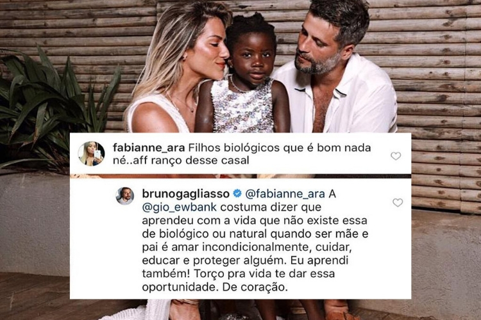Click 'Torço pra vida te dar essa'
Screen dimensions: 481x320
coord(264,274)
